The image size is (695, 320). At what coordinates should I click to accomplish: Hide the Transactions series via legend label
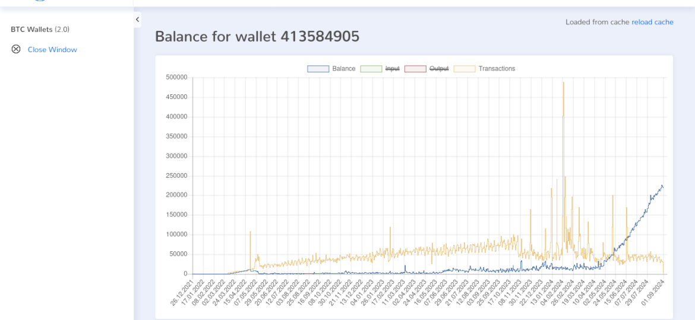497,69
